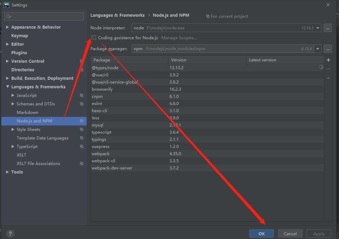Click project-level icon next to TypeScript
Viewport: 339px width, 239px height.
(x=82, y=147)
